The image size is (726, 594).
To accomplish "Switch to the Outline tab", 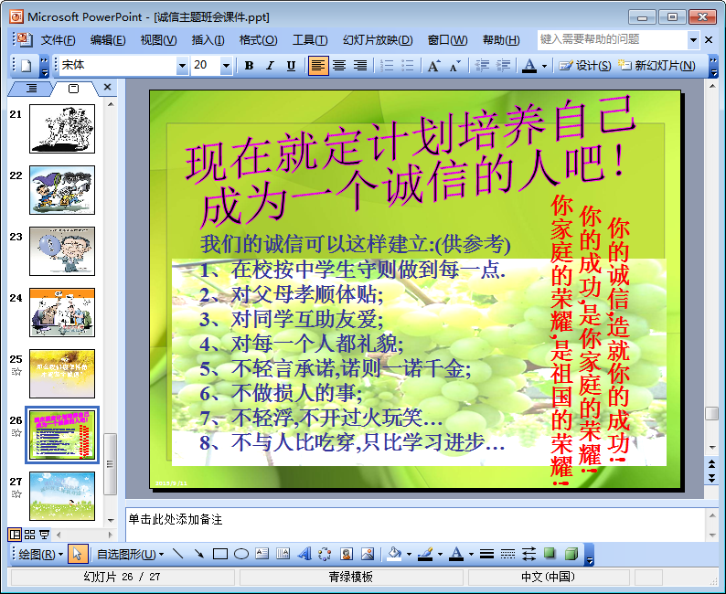I will pos(31,88).
